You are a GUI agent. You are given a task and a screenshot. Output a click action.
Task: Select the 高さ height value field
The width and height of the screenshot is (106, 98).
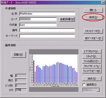21,81
